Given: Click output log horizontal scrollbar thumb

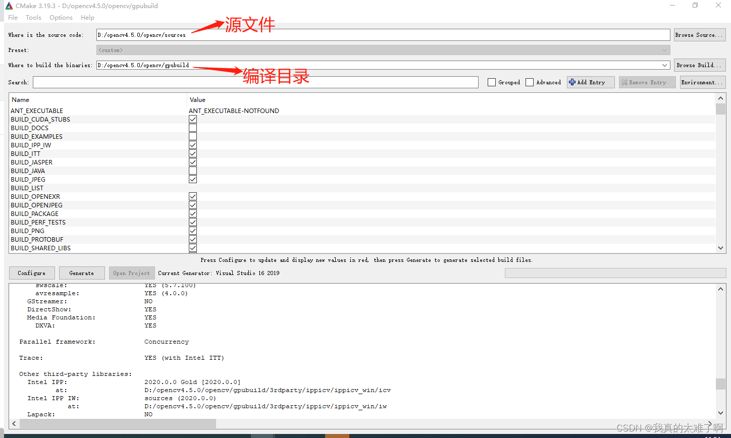Looking at the screenshot, I should (118, 423).
